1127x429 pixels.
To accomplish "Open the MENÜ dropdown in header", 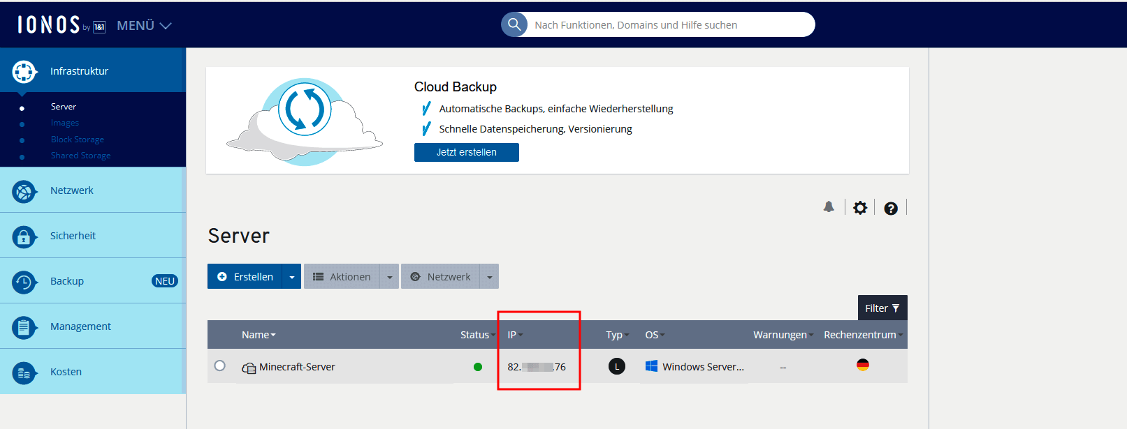I will click(x=144, y=26).
